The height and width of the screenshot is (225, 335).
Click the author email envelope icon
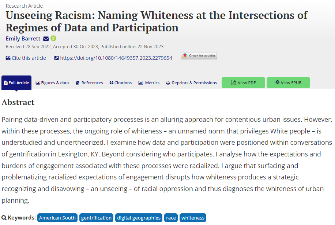[x=46, y=39]
